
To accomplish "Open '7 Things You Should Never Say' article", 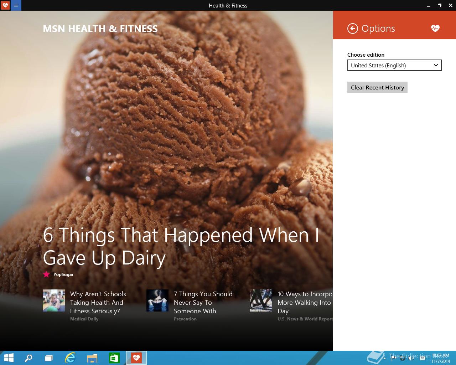I will [203, 302].
